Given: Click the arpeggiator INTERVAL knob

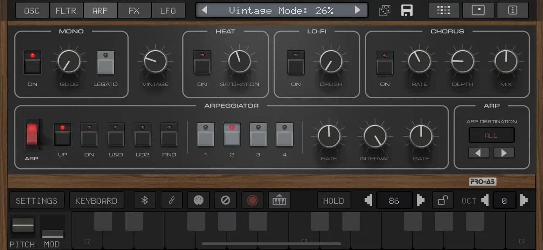Looking at the screenshot, I should [x=375, y=136].
